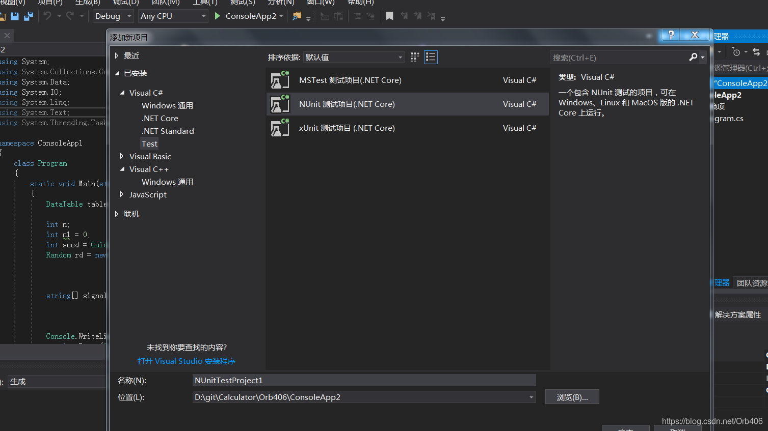This screenshot has height=431, width=768.
Task: Open the Any CPU platform dropdown
Action: [173, 16]
